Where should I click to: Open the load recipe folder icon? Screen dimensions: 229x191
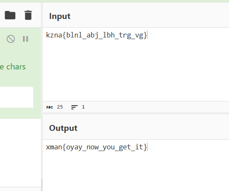10,15
